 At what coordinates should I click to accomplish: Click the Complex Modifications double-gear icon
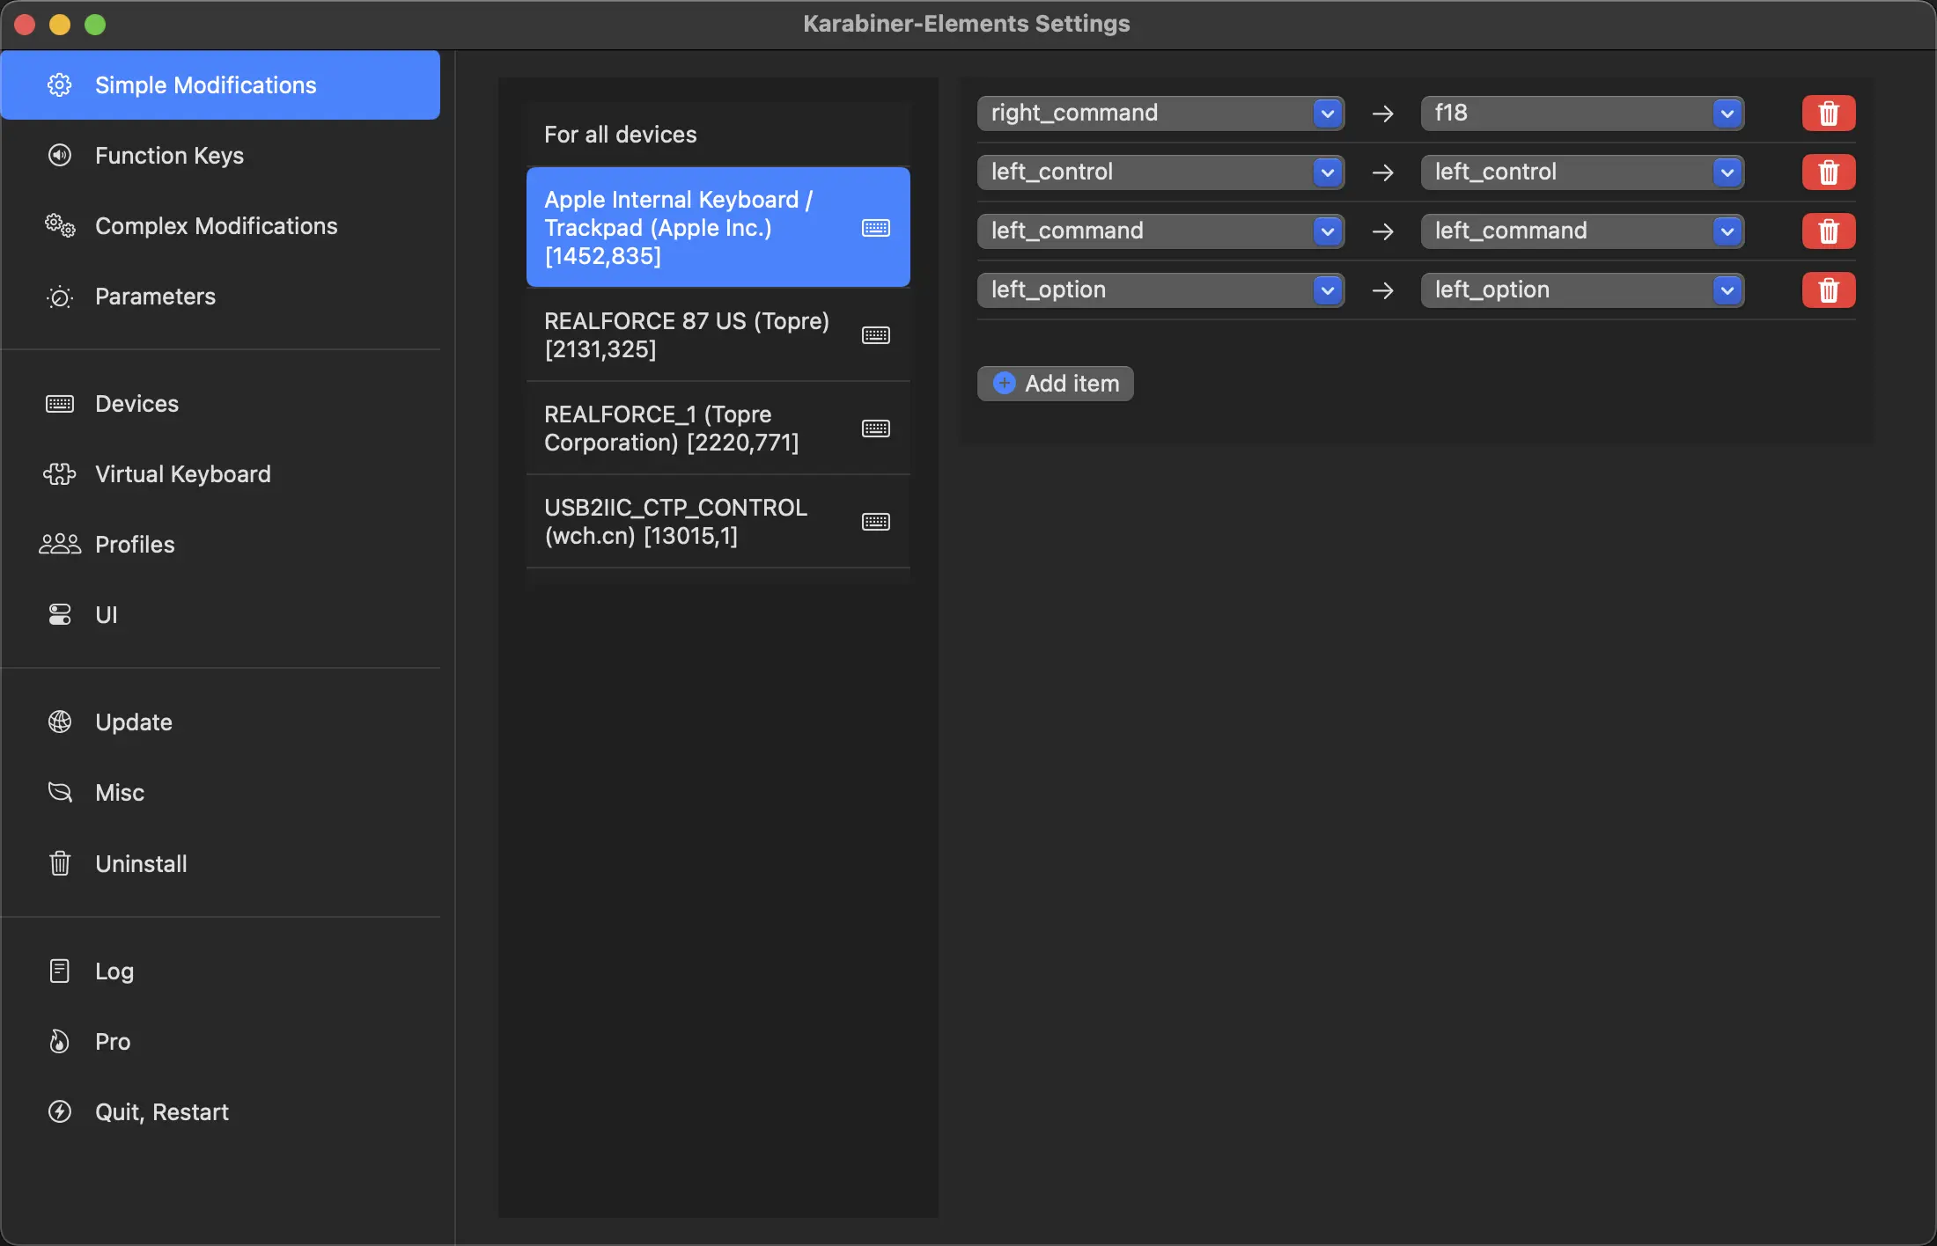(60, 225)
